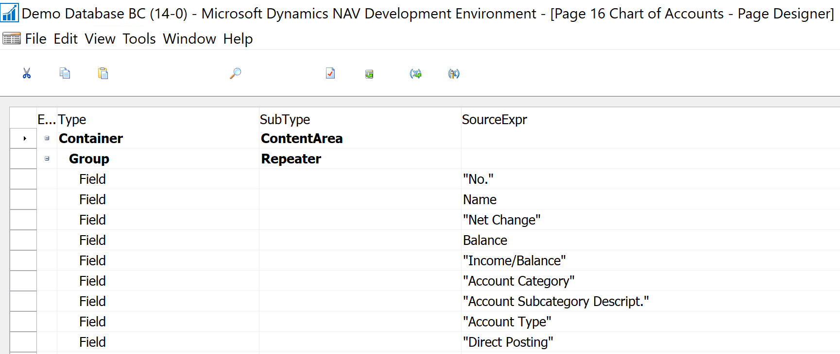Click the Dynamics NAV title bar icon

point(10,13)
